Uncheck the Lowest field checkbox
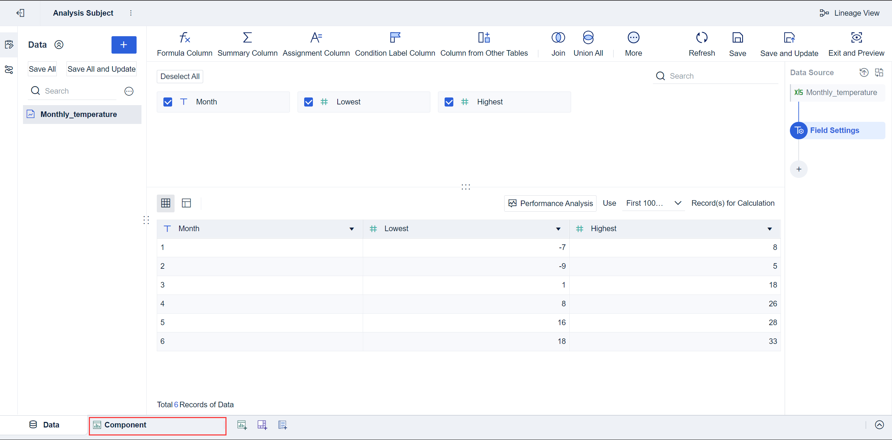Viewport: 892px width, 440px height. [308, 102]
